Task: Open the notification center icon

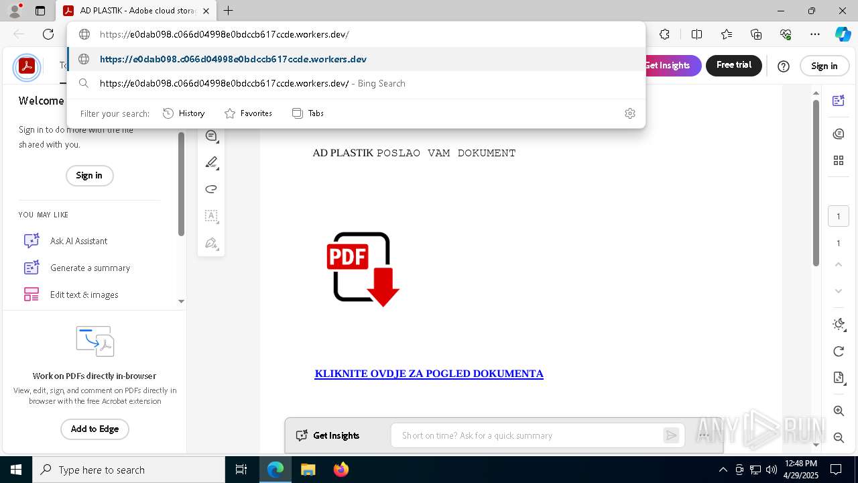Action: point(836,470)
